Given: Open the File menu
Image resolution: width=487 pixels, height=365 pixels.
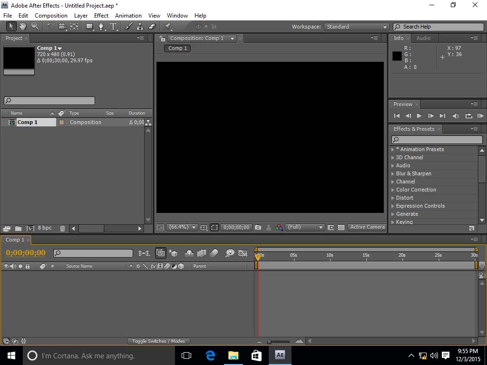Looking at the screenshot, I should point(8,16).
